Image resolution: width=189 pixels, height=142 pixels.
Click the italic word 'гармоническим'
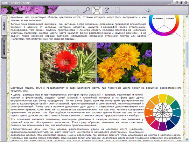pos(87,109)
